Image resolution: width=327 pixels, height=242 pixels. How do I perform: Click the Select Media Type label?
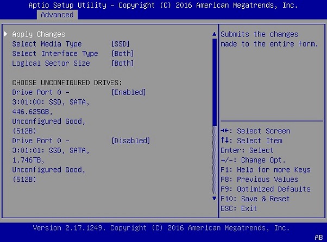47,44
